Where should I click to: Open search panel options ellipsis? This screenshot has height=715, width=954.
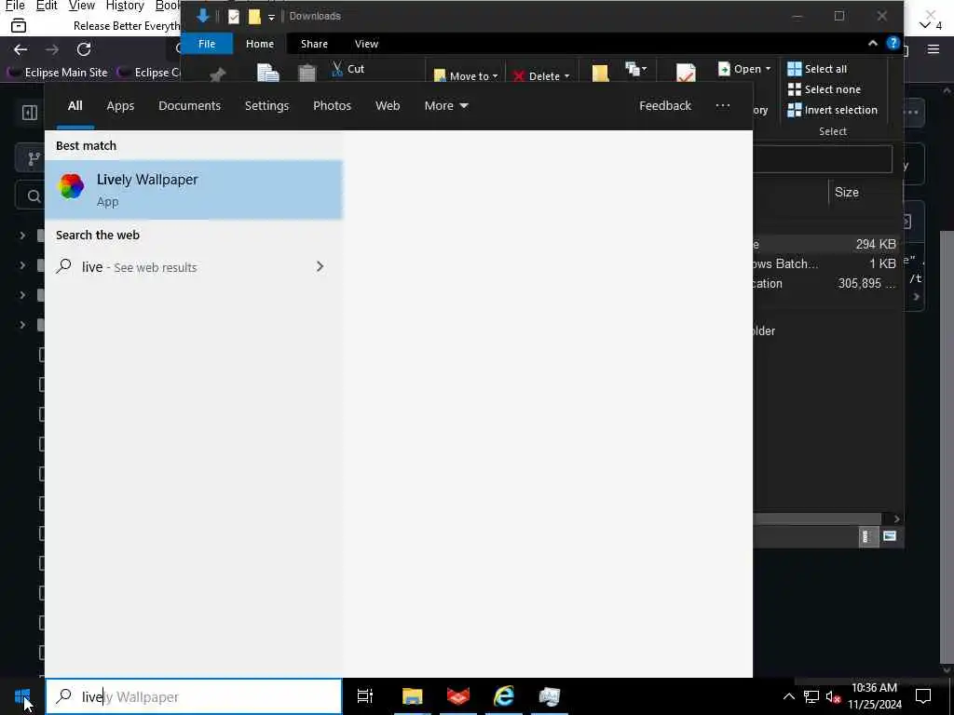[722, 106]
